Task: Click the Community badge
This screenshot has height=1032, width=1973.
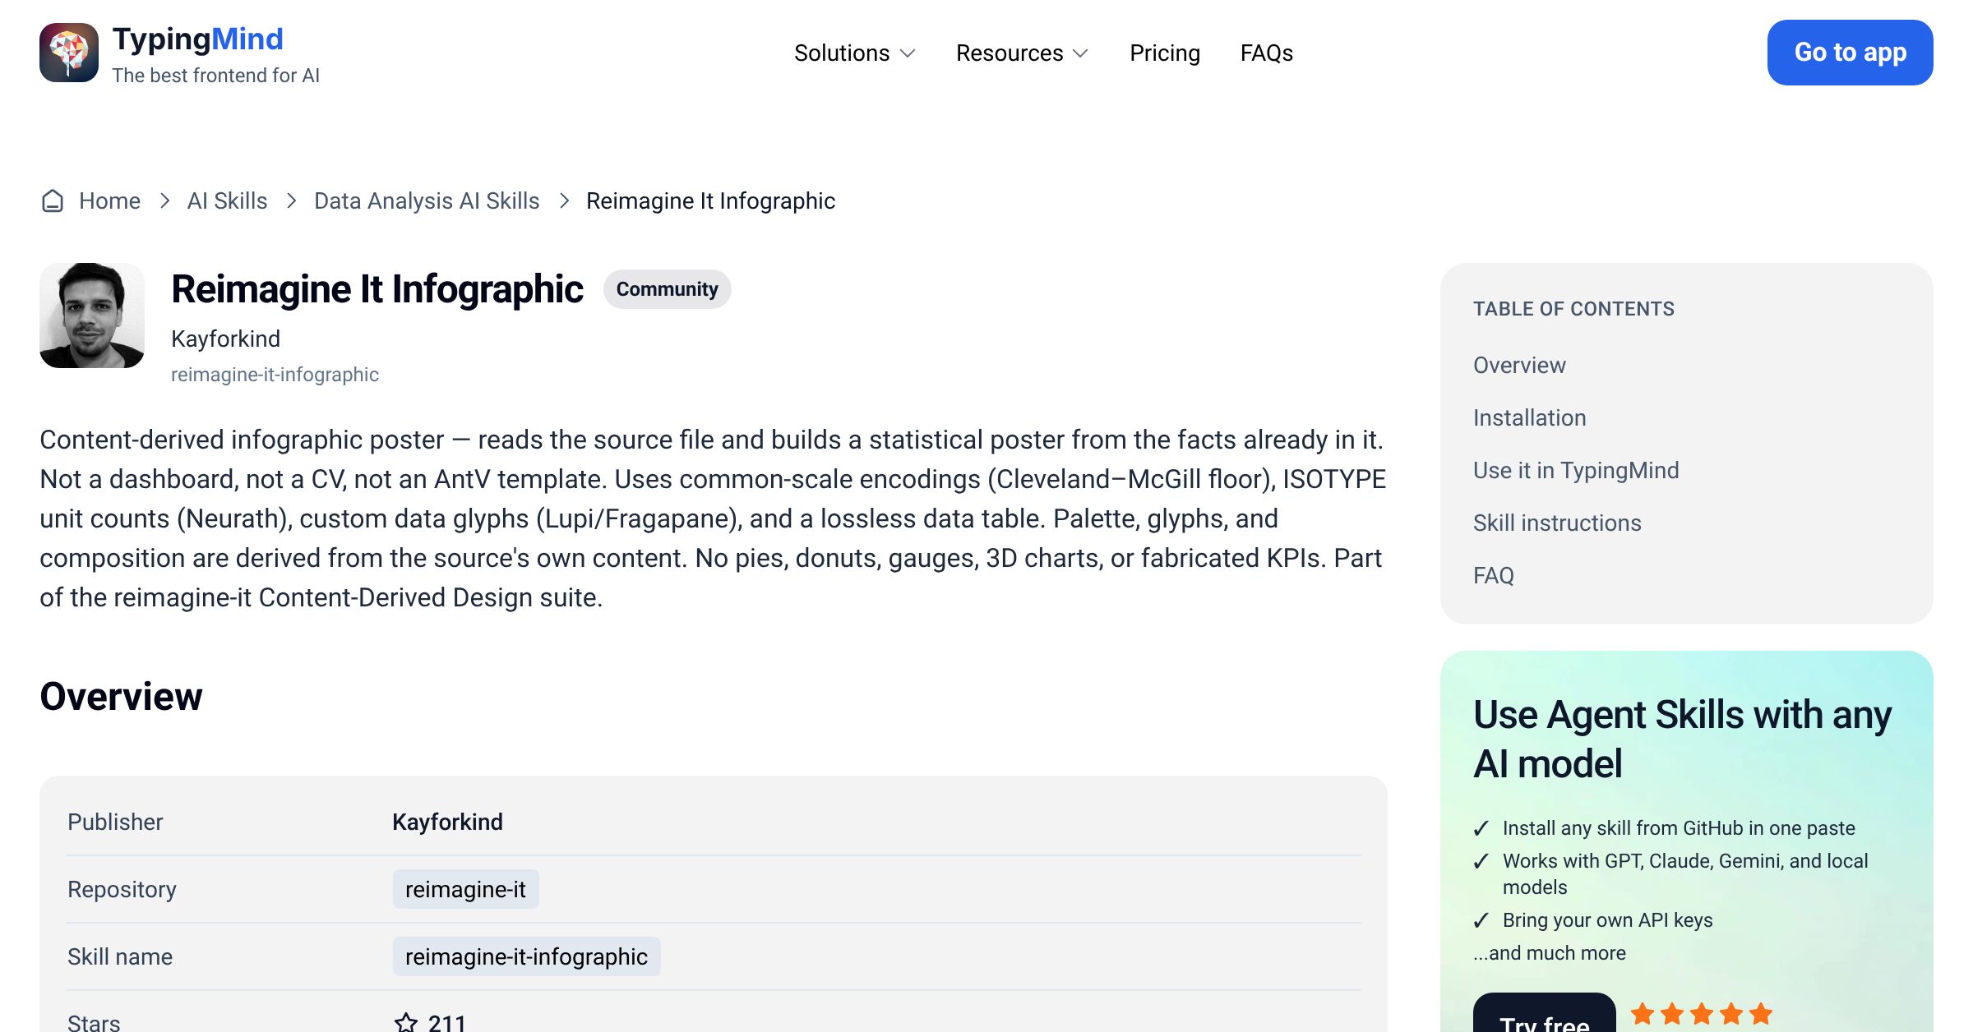Action: (x=667, y=289)
